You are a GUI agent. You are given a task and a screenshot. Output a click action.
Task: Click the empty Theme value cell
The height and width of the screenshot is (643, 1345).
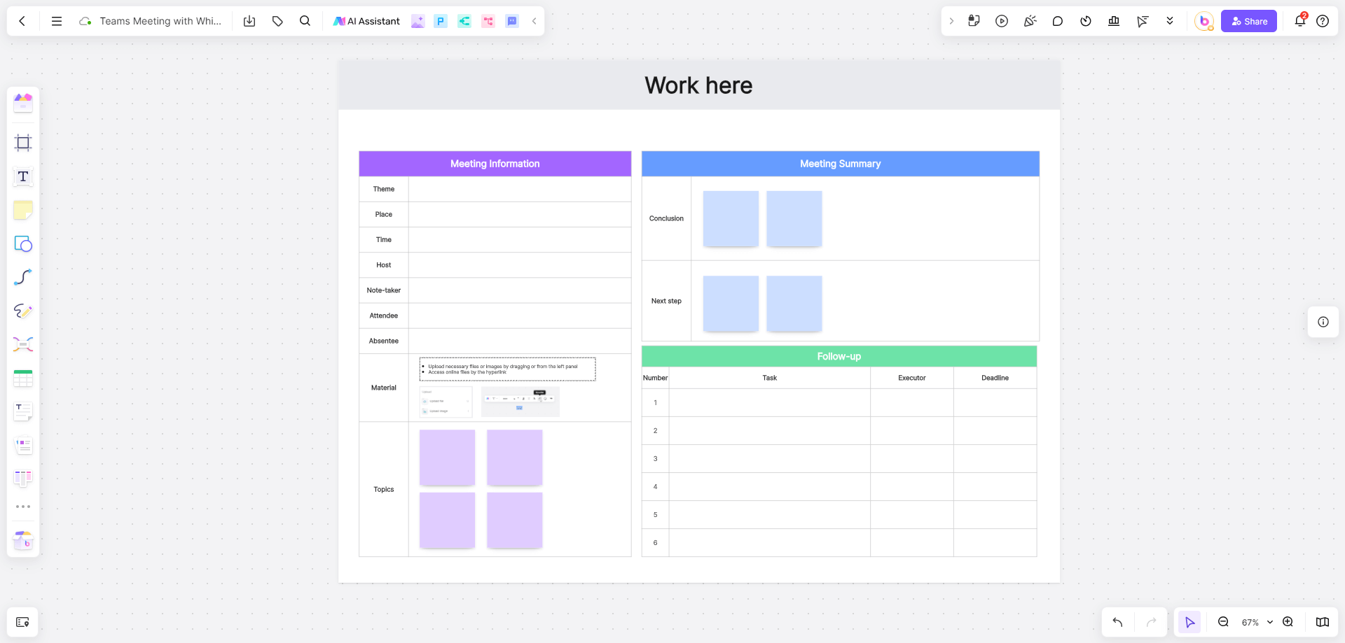coord(520,189)
